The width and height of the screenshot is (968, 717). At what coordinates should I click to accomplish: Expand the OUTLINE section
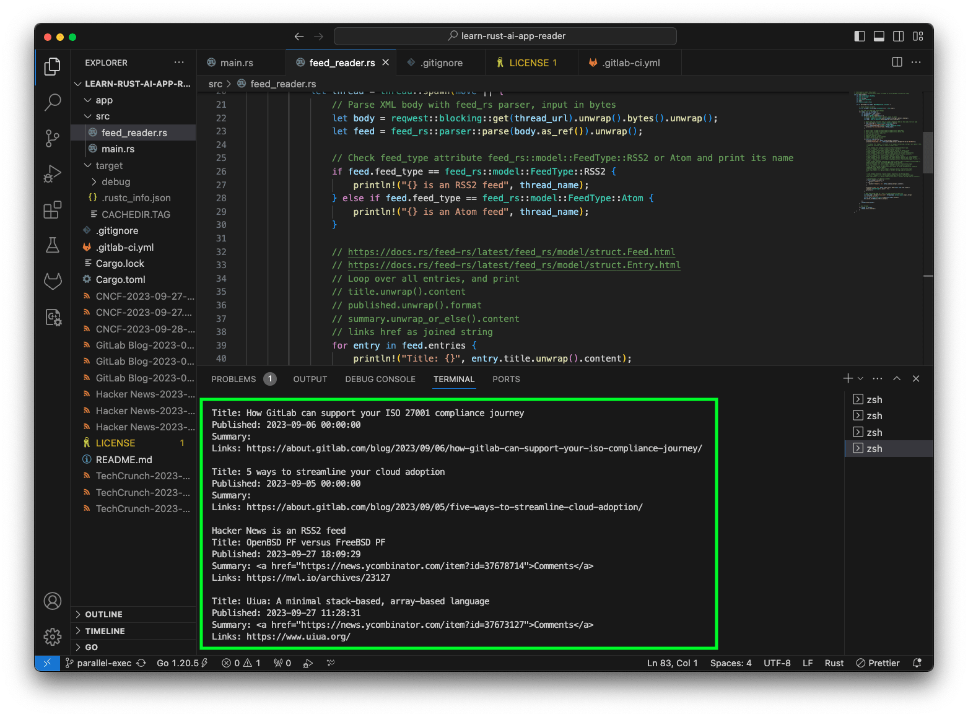(x=133, y=614)
